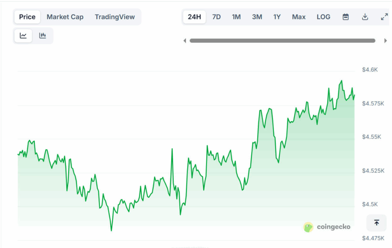Select the line chart view icon
Viewport: 392px width, 248px height.
click(x=23, y=36)
